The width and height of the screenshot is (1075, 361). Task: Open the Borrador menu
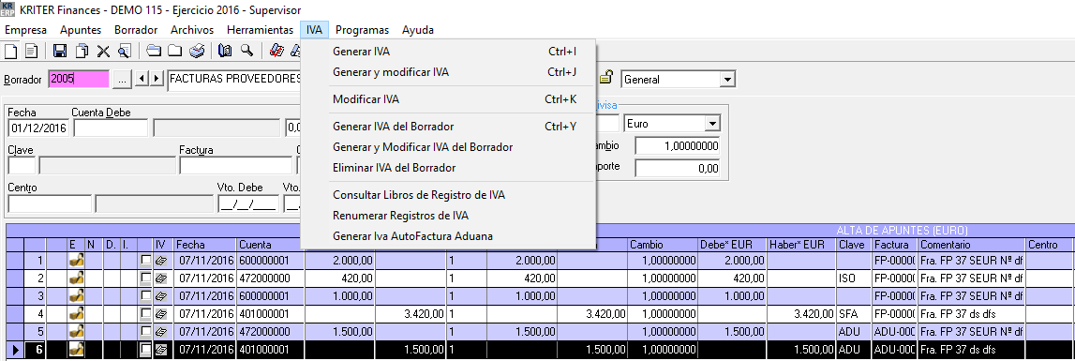pyautogui.click(x=136, y=29)
